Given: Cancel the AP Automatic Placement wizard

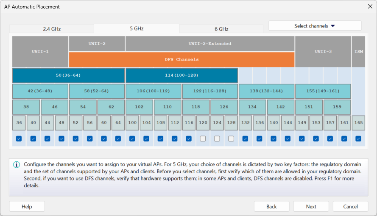Looking at the screenshot, I should [350, 206].
